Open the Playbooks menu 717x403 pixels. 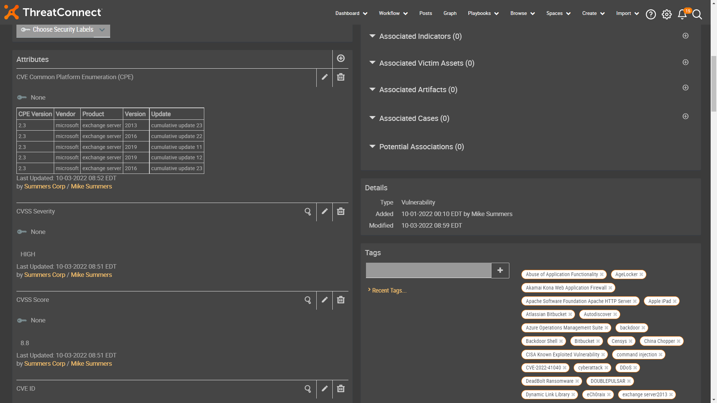tap(483, 13)
